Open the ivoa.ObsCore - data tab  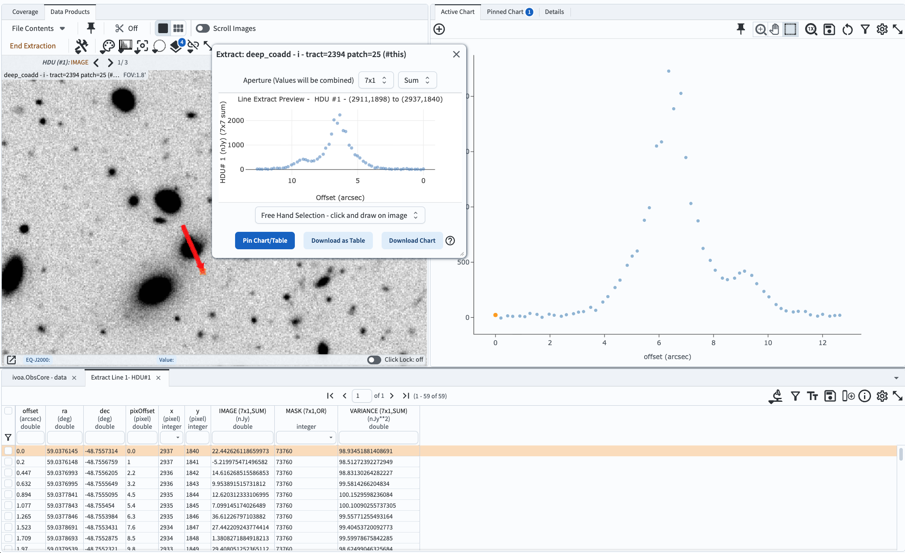point(39,377)
